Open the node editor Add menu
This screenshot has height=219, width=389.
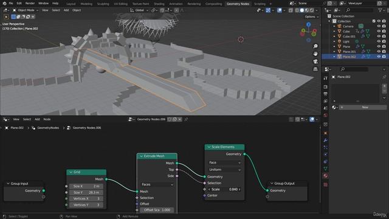point(37,119)
